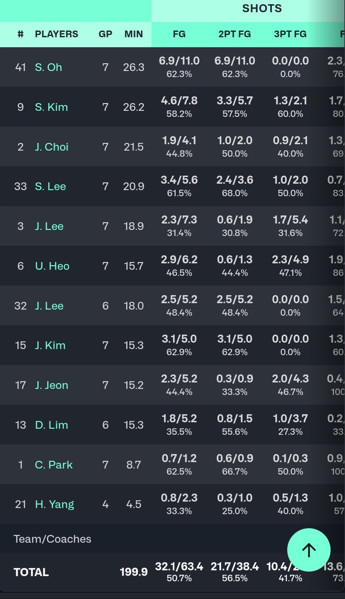Image resolution: width=345 pixels, height=599 pixels.
Task: Open D. Lim player page
Action: (52, 425)
